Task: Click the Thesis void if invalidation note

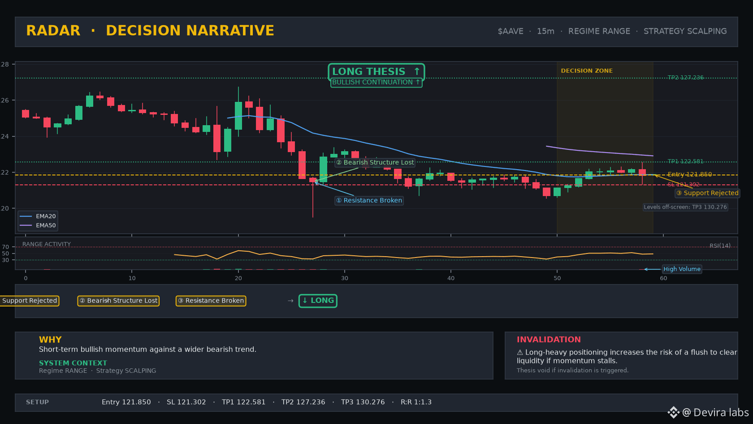Action: [x=573, y=370]
